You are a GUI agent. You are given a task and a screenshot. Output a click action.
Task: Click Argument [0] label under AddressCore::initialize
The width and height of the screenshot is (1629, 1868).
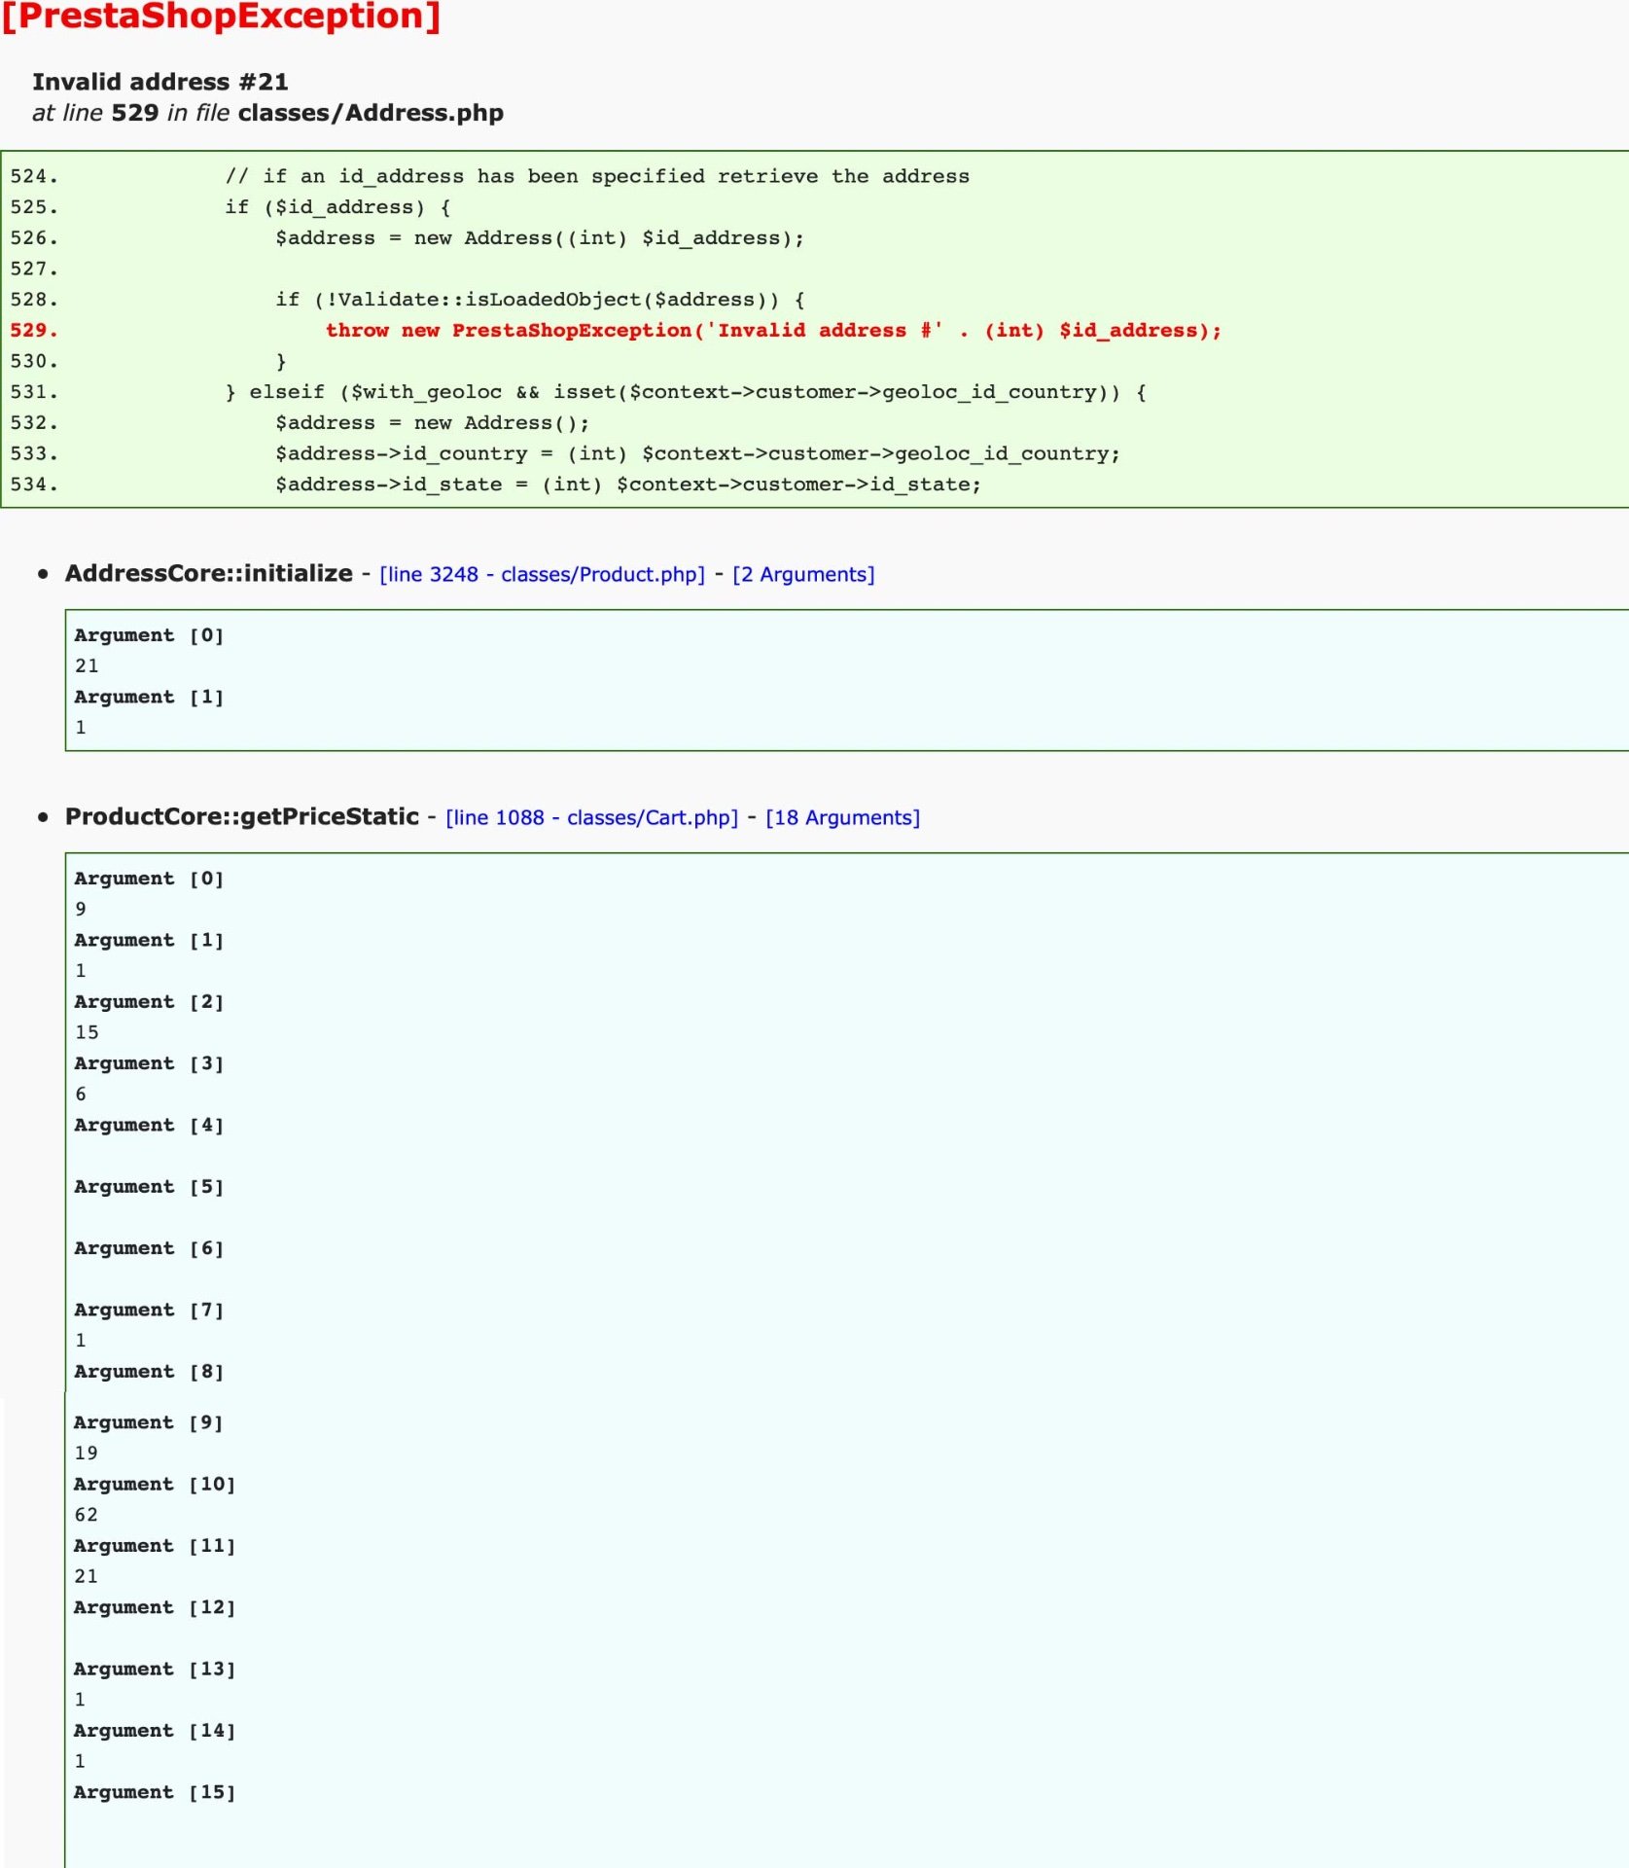click(x=149, y=635)
